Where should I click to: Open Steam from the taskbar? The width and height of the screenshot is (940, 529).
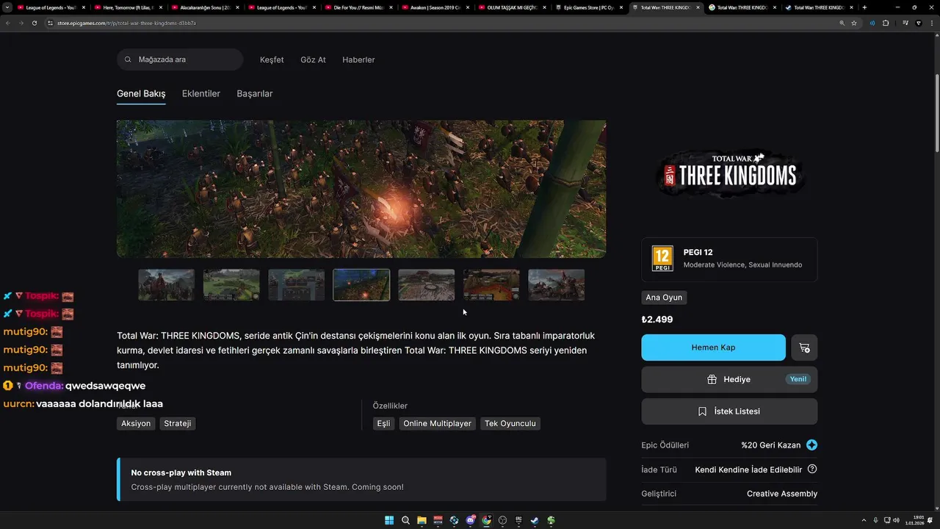(x=535, y=520)
